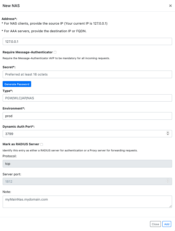Select the Type field PGW/WLC/AP/NAS
The height and width of the screenshot is (231, 175).
[x=87, y=98]
